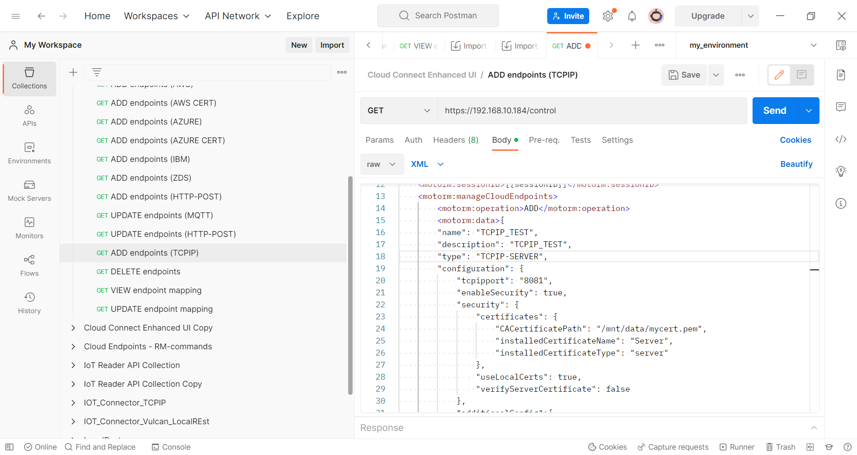Open request more actions next to Save

coord(740,75)
